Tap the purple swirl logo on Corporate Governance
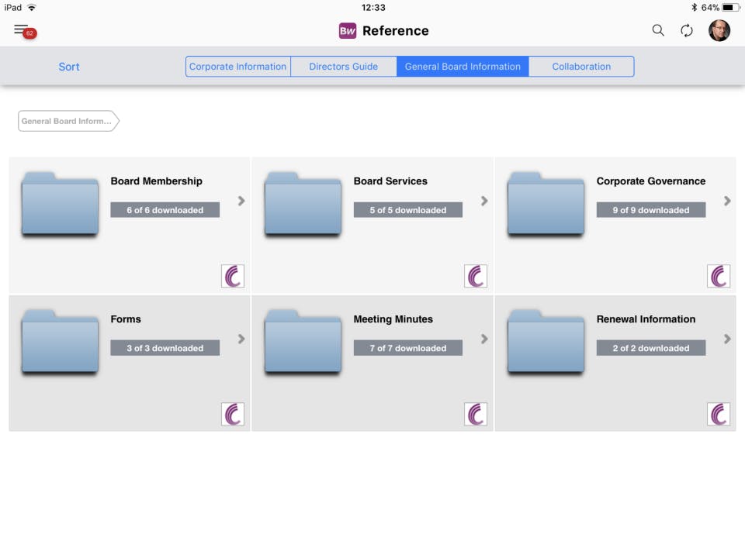745x558 pixels. click(x=719, y=276)
